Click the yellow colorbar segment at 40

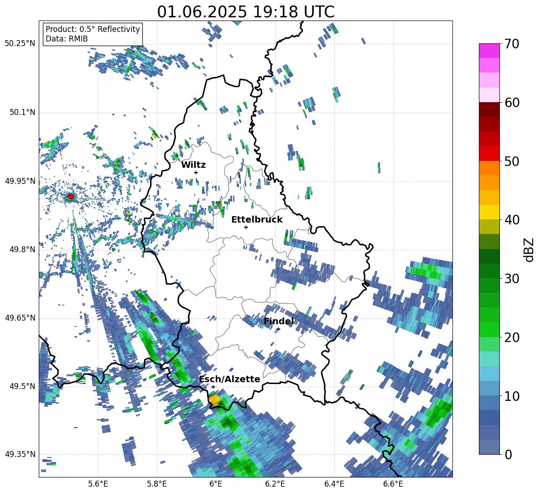(489, 212)
